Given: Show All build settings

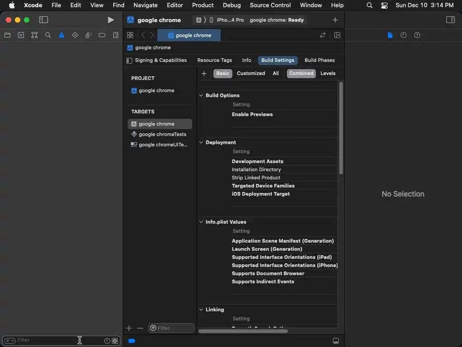Looking at the screenshot, I should tap(276, 74).
